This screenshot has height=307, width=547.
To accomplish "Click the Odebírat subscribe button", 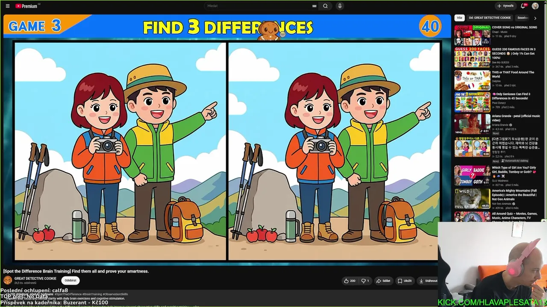I will pyautogui.click(x=71, y=281).
